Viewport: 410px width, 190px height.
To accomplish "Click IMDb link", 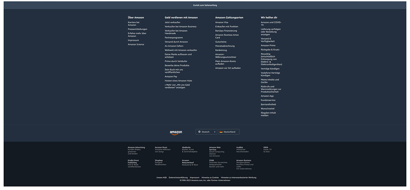I will [268, 149].
